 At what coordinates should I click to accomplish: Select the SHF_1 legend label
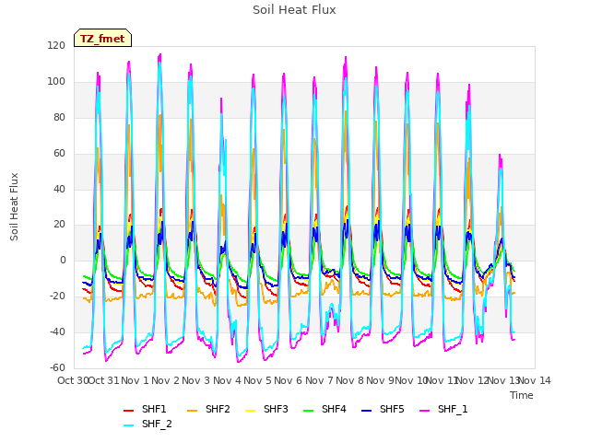(x=453, y=409)
